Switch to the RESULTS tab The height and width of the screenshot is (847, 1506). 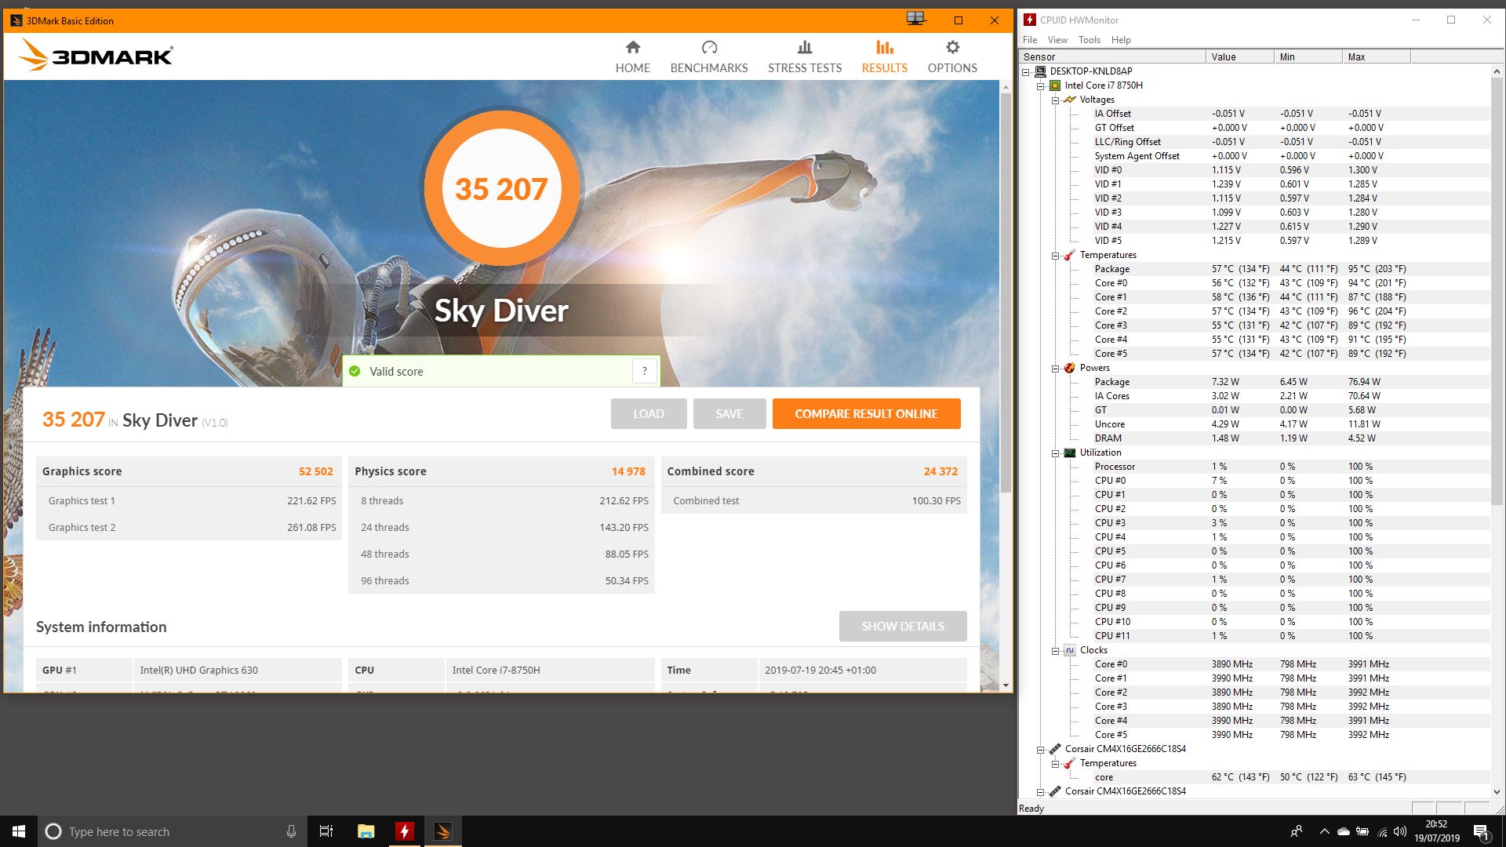(884, 57)
